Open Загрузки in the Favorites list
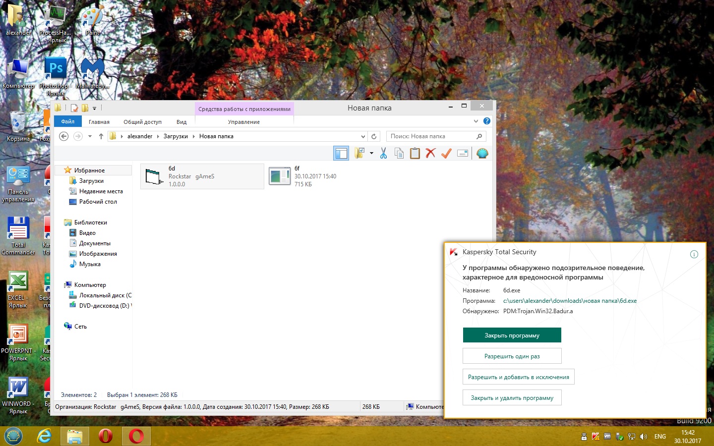Viewport: 714px width, 446px height. pos(91,181)
